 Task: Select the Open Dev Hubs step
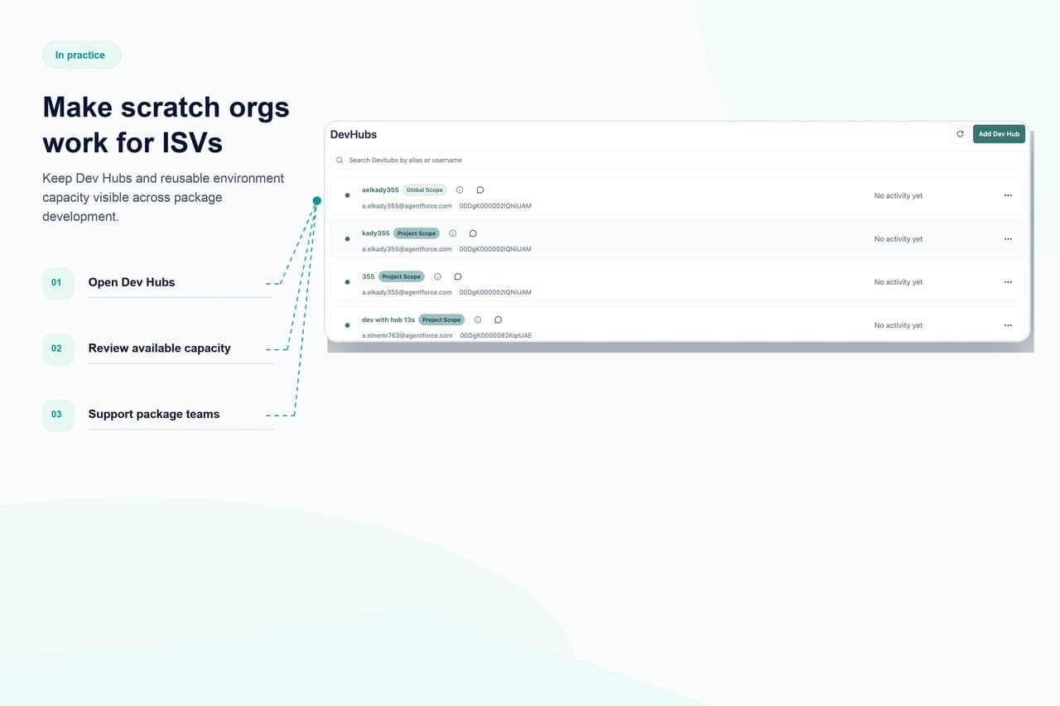[158, 282]
